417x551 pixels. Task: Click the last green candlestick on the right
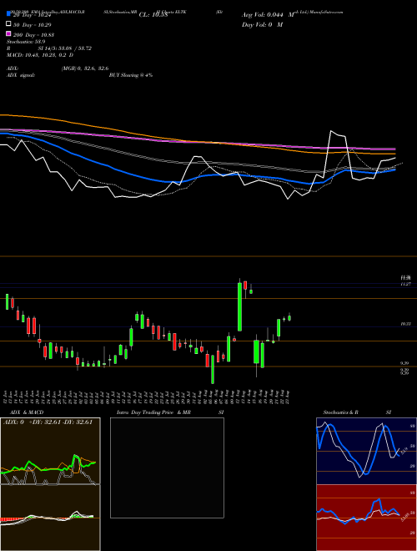(x=289, y=318)
